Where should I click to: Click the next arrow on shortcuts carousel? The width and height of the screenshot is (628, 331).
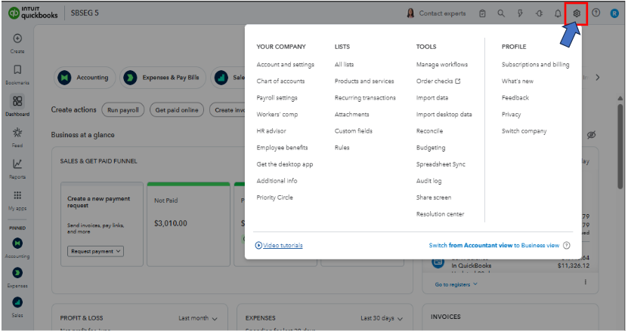[597, 78]
